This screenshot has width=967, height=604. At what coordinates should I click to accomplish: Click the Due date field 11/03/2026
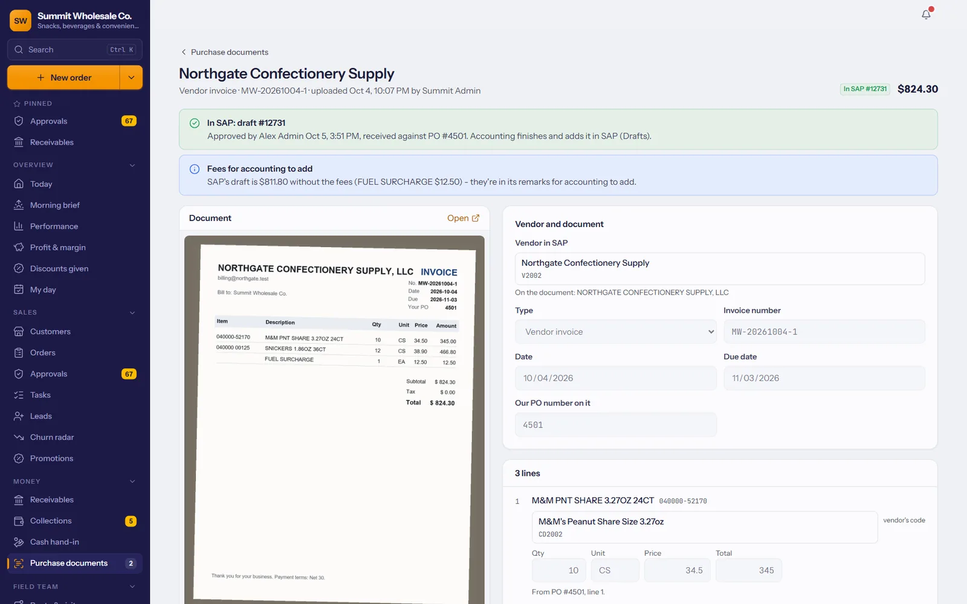824,378
